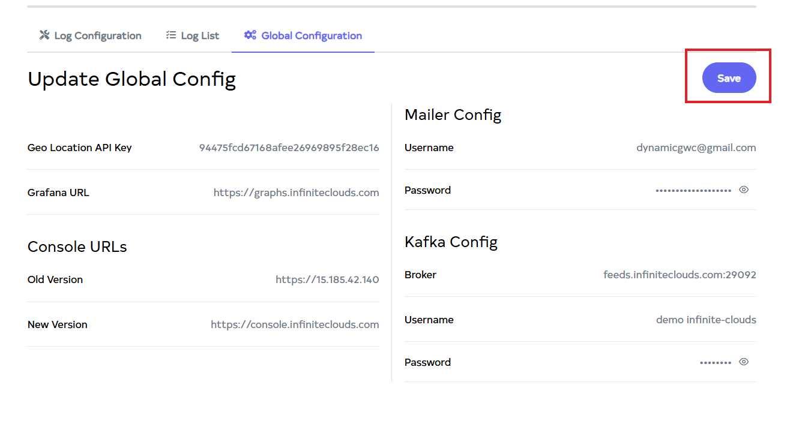
Task: Click the wrench icon beside Log Configuration
Action: pos(44,35)
